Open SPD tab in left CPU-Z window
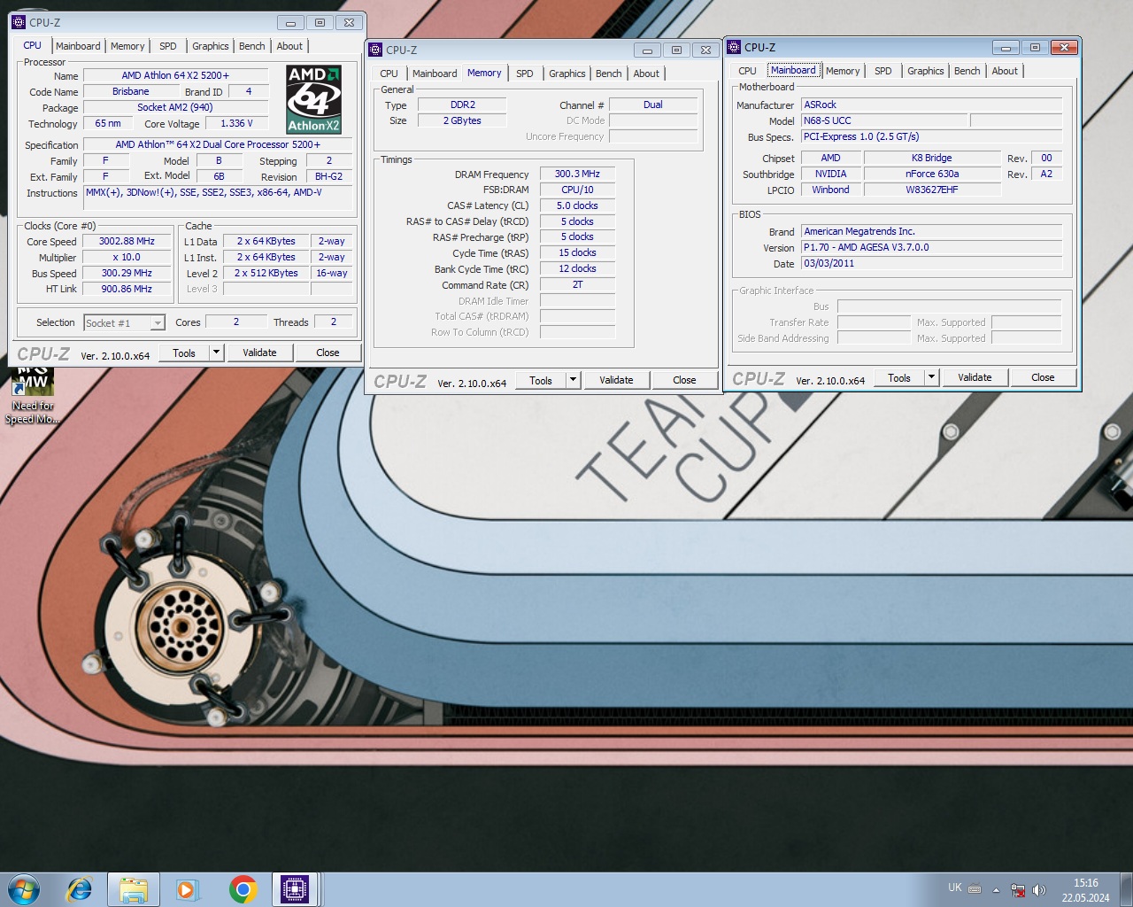 168,46
